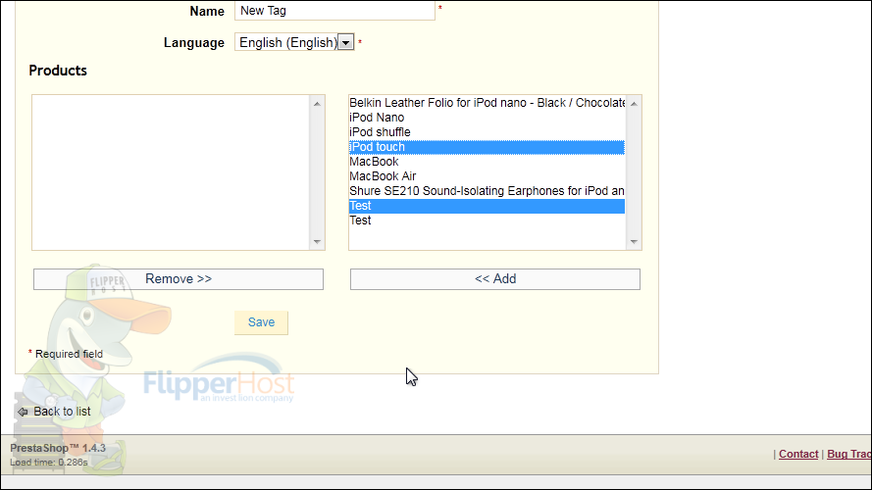
Task: Select Belkin Leather Folio product in list
Action: point(487,103)
